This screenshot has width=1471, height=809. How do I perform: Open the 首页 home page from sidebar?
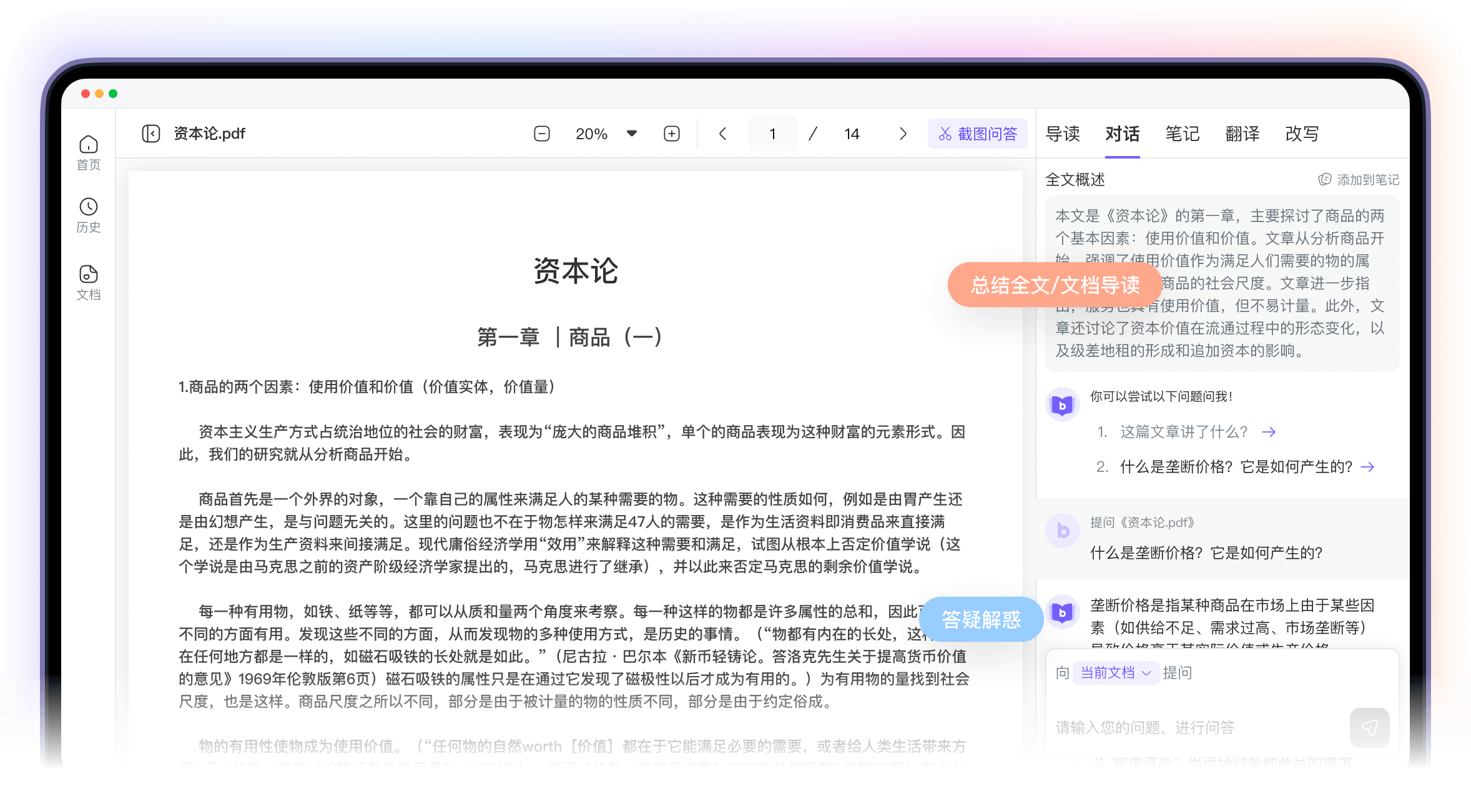click(x=88, y=152)
